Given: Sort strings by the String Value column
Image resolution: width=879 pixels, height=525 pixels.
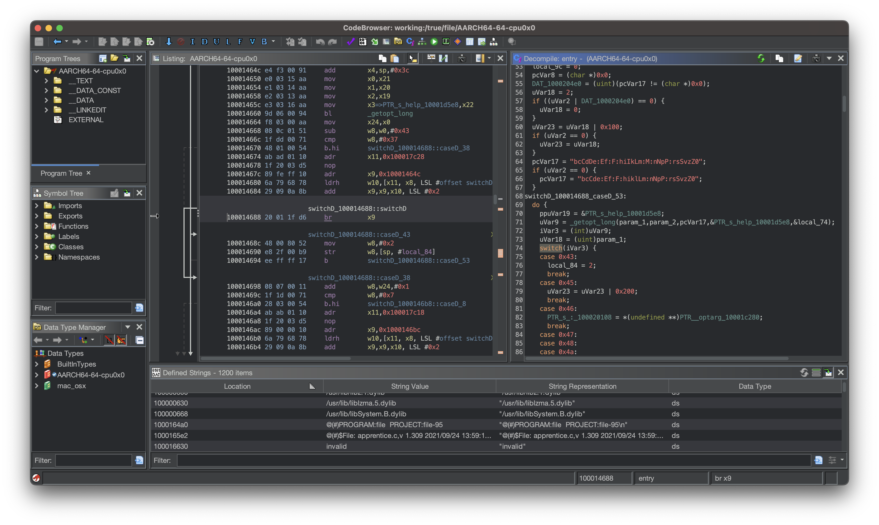Looking at the screenshot, I should tap(409, 386).
